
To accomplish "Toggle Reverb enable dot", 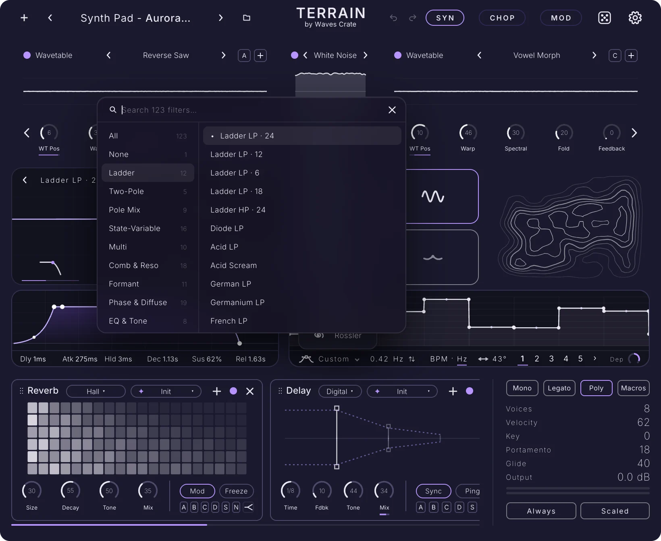I will coord(233,391).
